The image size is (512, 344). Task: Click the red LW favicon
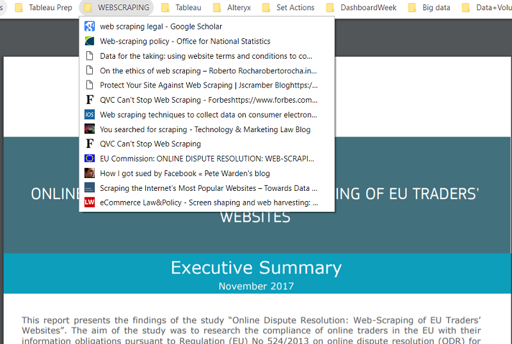tap(90, 202)
